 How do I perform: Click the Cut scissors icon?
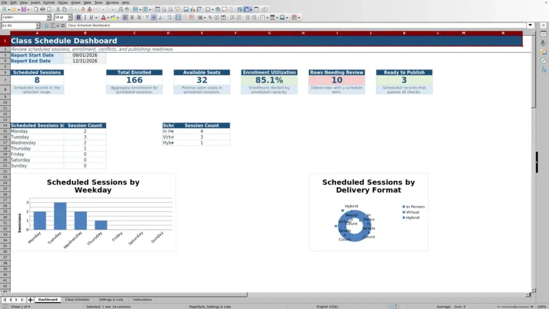(58, 9)
